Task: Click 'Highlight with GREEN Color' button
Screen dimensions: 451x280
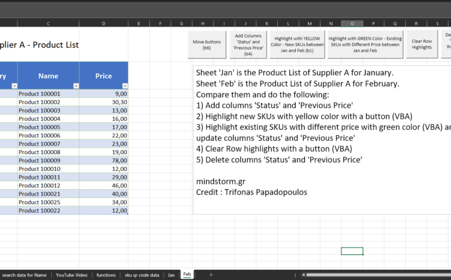Action: tap(365, 45)
